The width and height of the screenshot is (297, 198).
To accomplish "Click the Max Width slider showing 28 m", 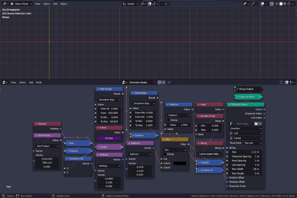I will tap(246, 169).
